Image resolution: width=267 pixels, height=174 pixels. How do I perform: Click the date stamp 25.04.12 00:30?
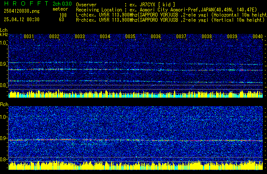(x=22, y=20)
